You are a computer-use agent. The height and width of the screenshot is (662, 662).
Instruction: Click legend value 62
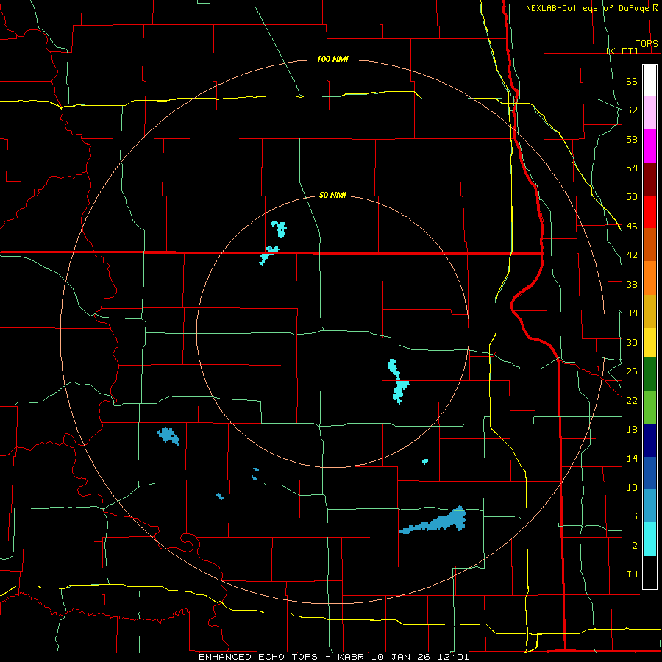tap(632, 110)
